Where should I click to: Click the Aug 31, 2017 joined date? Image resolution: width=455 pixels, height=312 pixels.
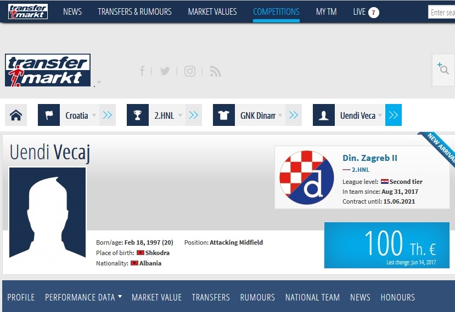click(x=400, y=192)
